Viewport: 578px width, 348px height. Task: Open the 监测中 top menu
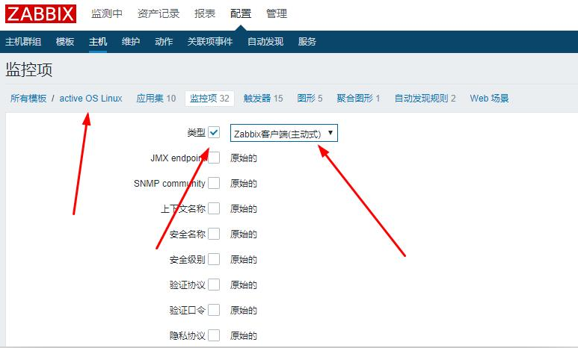(106, 13)
